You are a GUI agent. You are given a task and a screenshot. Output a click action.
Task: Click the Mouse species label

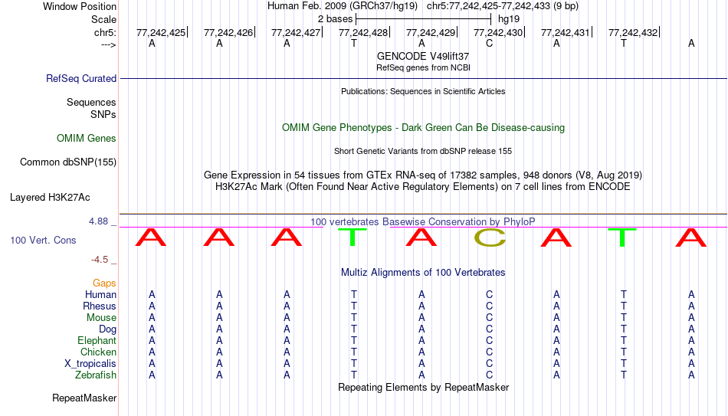(x=101, y=318)
